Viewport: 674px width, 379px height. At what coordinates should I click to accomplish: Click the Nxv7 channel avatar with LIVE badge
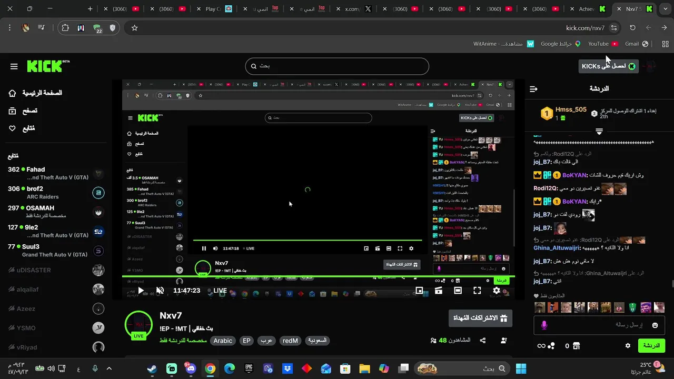pos(138,325)
